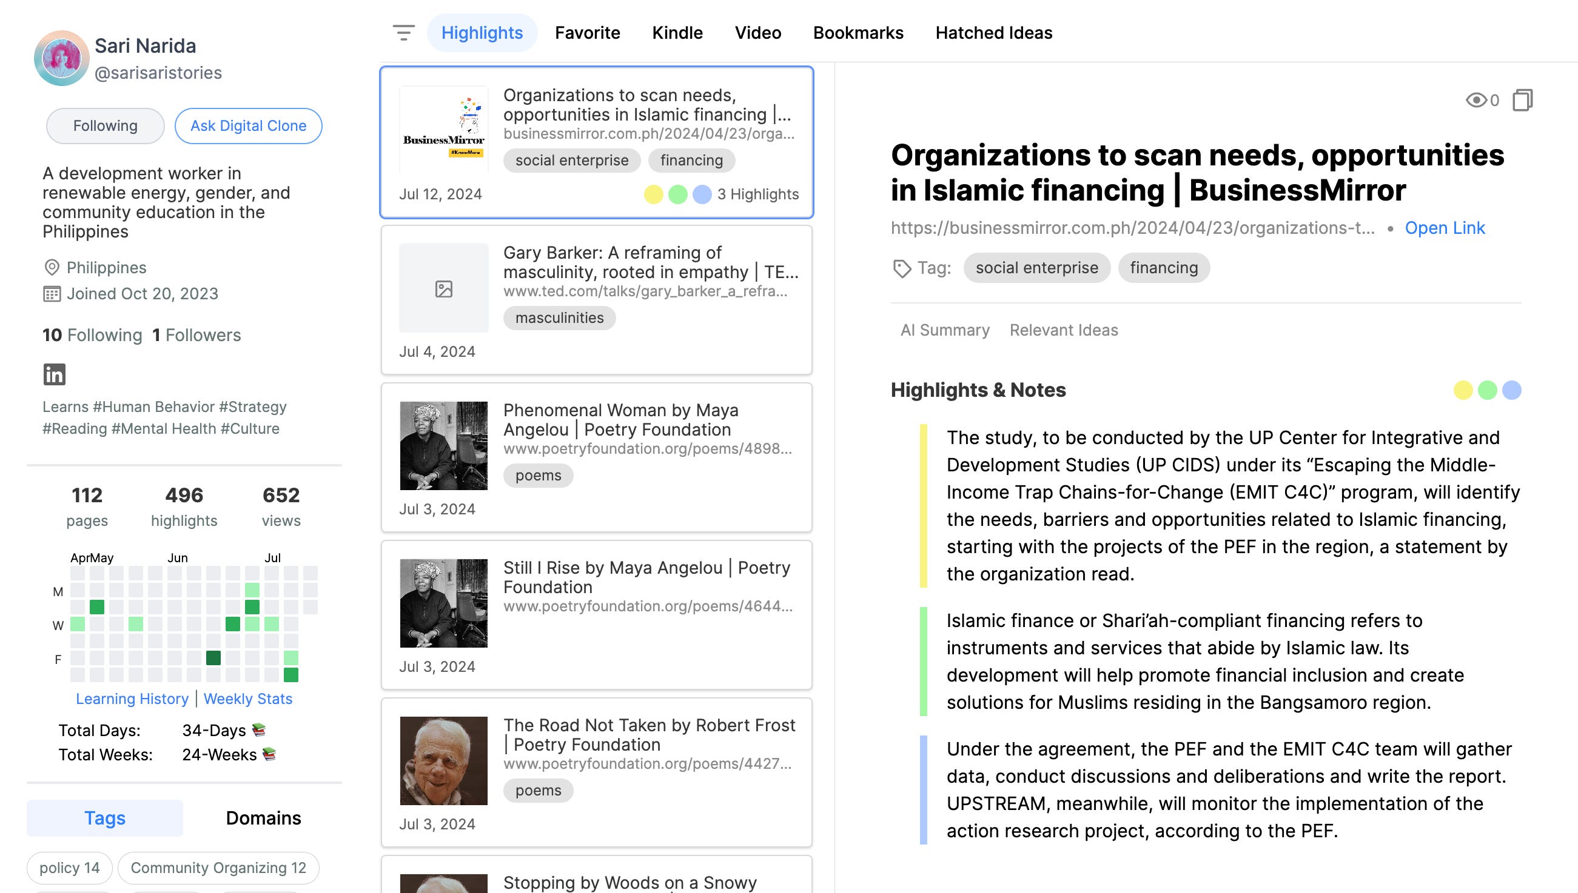Open the Hatched Ideas tab
Viewport: 1578px width, 893px height.
[x=994, y=33]
